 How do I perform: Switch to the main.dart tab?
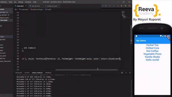20,6
